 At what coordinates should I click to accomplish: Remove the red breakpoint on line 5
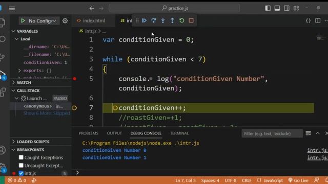[x=75, y=79]
